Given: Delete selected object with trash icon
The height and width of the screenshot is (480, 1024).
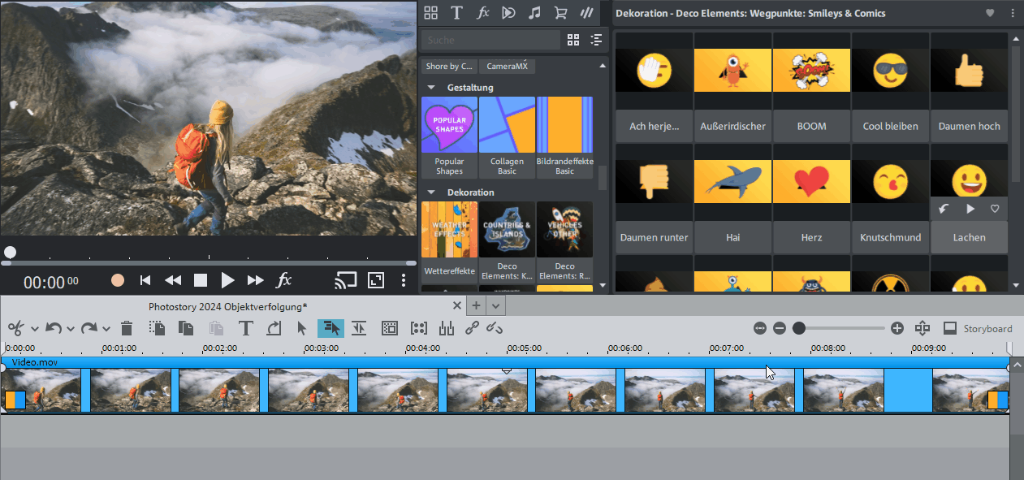Looking at the screenshot, I should tap(127, 328).
